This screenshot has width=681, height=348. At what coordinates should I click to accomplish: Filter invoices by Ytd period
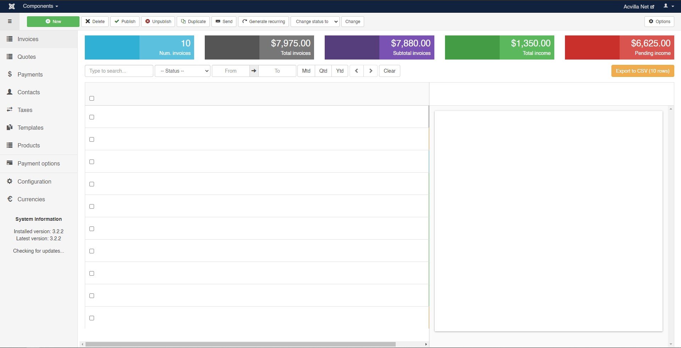(x=340, y=71)
